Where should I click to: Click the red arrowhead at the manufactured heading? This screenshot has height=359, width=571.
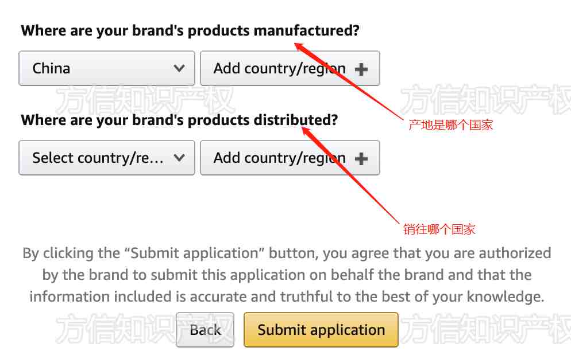pos(300,47)
